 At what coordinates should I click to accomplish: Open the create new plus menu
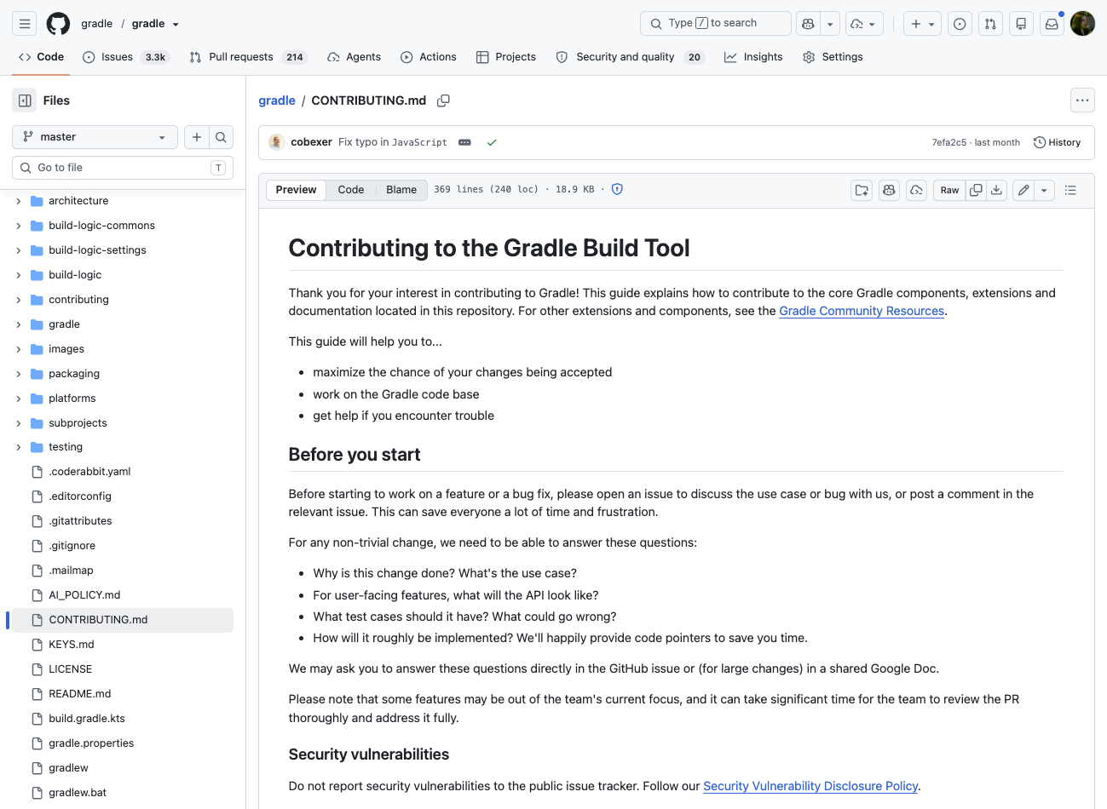point(922,24)
